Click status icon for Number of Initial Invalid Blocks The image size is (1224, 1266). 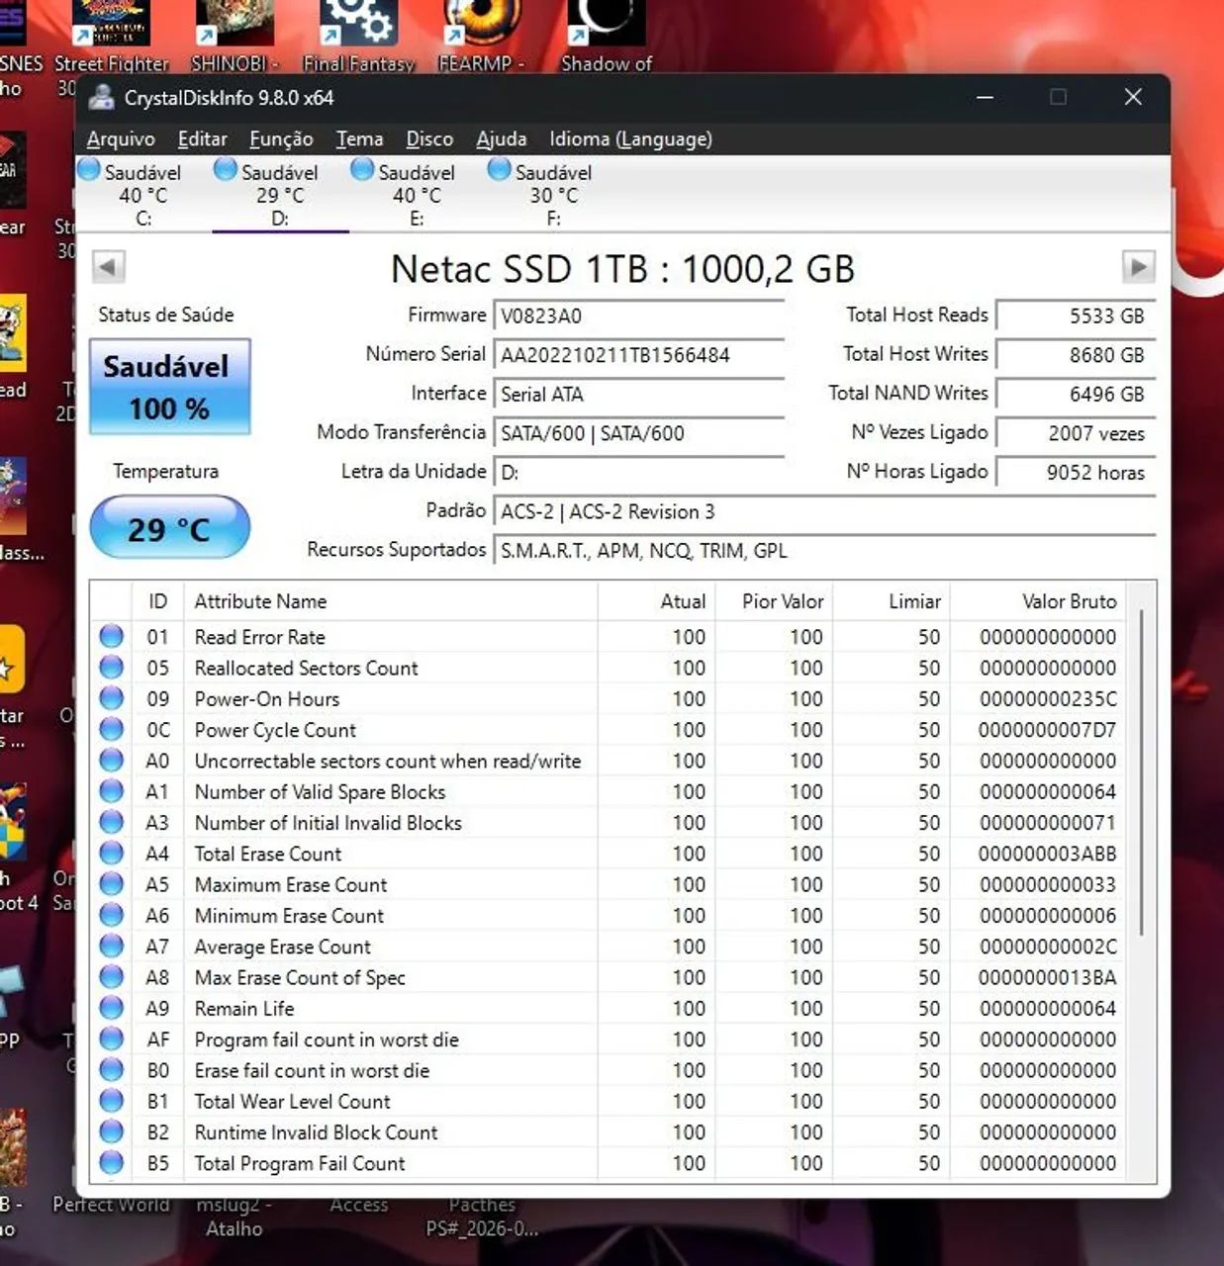111,822
